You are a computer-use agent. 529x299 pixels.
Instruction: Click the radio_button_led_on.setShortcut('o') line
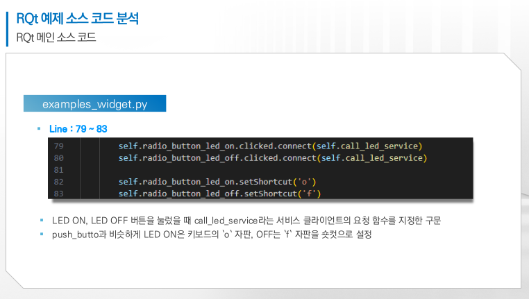click(217, 182)
